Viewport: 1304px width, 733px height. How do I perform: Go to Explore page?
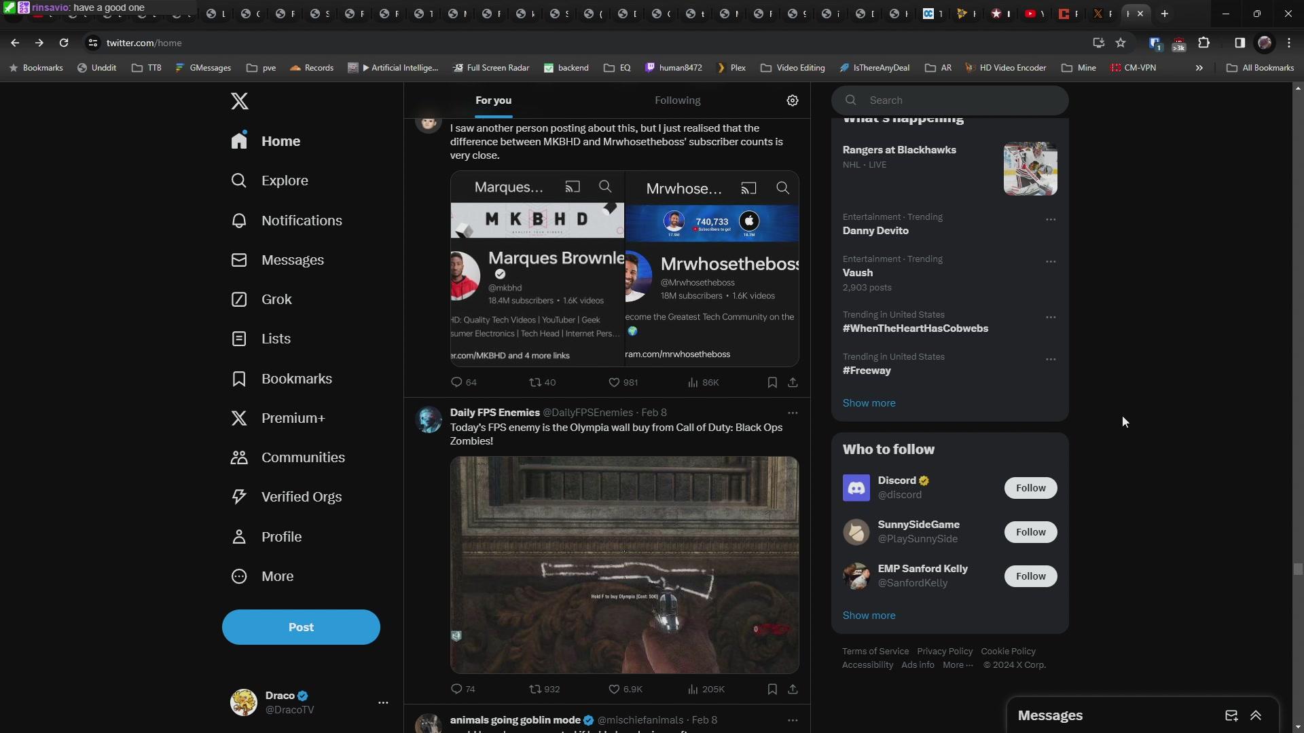coord(270,181)
